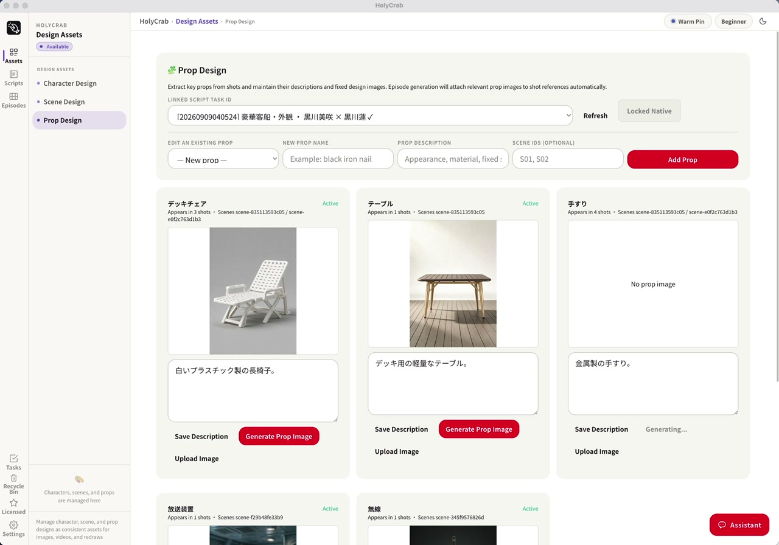Click the デッキチェア prop title
Image resolution: width=779 pixels, height=545 pixels.
[x=187, y=204]
